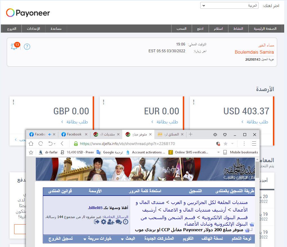Open the النشاط activity menu

238,29
